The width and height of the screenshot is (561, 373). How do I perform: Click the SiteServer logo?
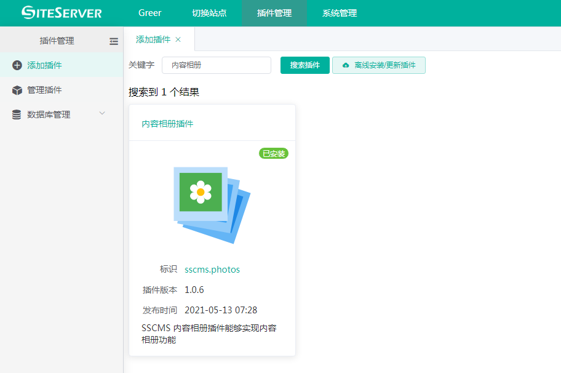(x=62, y=13)
